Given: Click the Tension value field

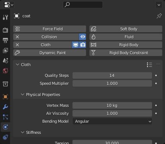Looking at the screenshot, I should pyautogui.click(x=112, y=142).
